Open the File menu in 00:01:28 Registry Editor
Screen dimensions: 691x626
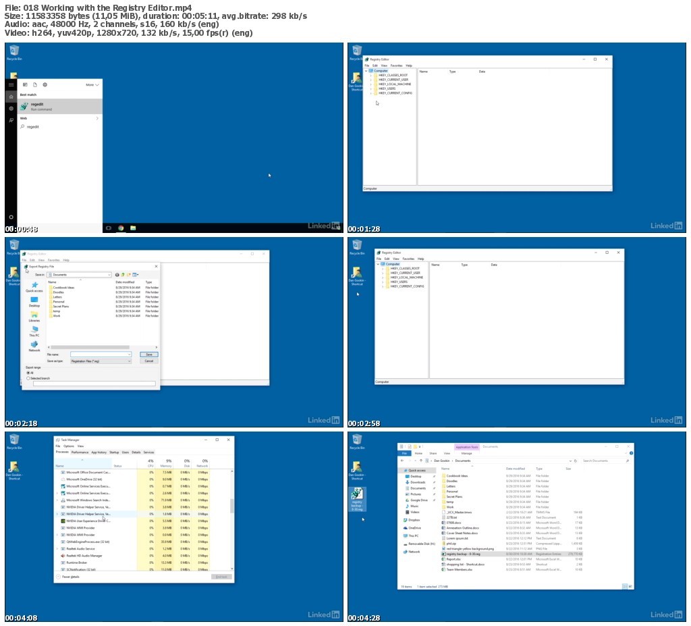366,66
